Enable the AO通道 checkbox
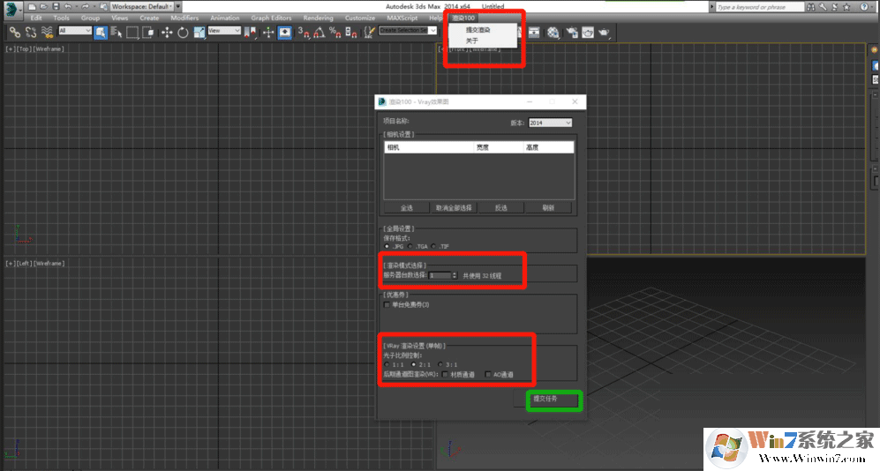The width and height of the screenshot is (880, 471). pyautogui.click(x=488, y=374)
